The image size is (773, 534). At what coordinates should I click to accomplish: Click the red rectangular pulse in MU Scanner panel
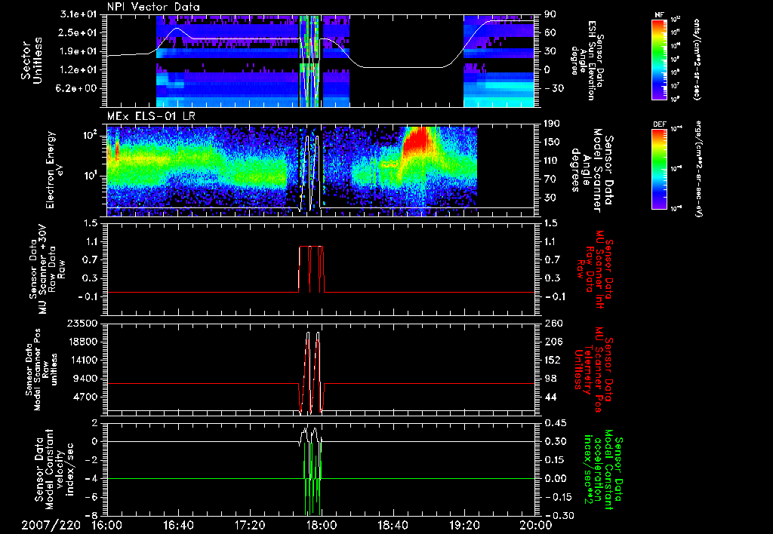311,269
